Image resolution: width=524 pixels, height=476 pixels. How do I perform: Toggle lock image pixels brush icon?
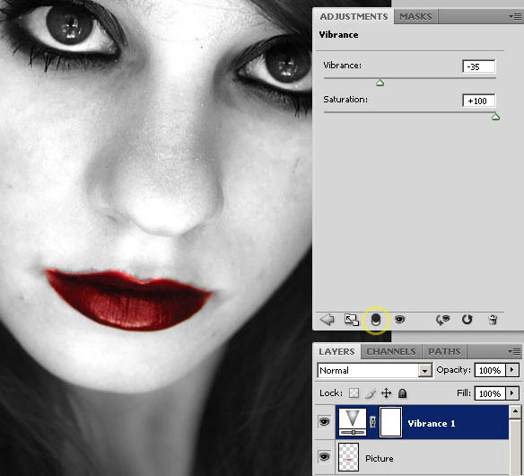point(371,393)
